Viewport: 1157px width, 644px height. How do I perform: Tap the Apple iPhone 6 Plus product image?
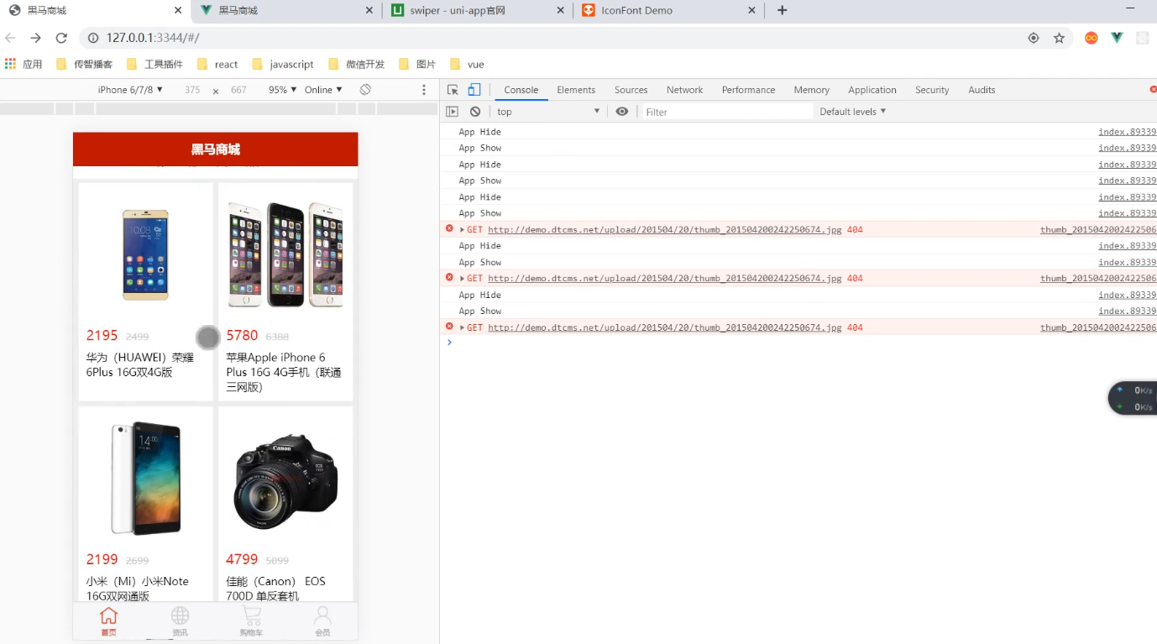point(285,254)
